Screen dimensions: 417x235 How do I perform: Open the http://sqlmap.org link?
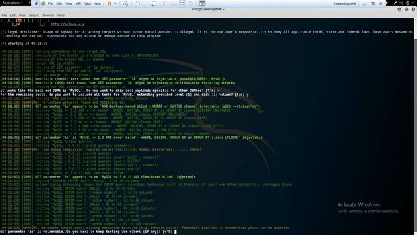[x=68, y=24]
